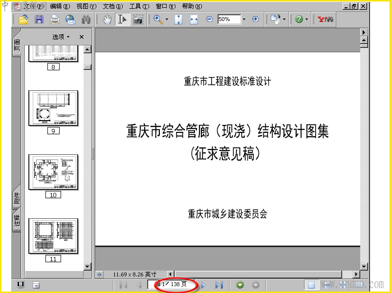The image size is (391, 293).
Task: Select single page layout icon
Action: [x=311, y=285]
